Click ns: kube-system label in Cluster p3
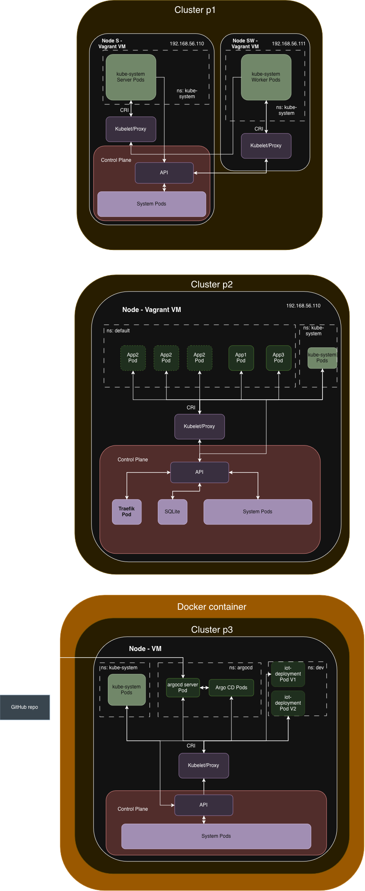 pos(119,668)
